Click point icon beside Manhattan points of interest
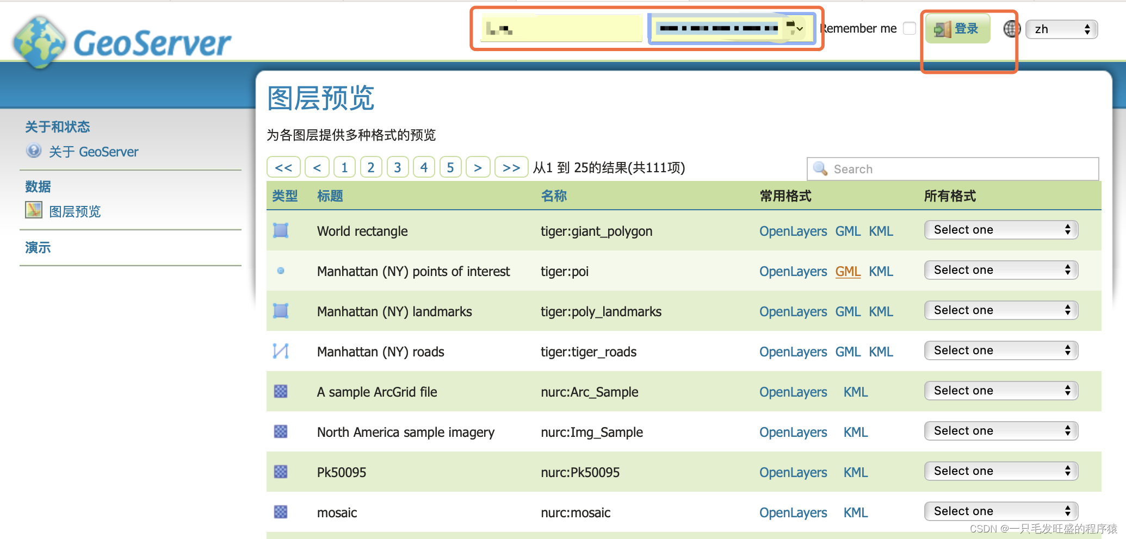 pos(281,271)
